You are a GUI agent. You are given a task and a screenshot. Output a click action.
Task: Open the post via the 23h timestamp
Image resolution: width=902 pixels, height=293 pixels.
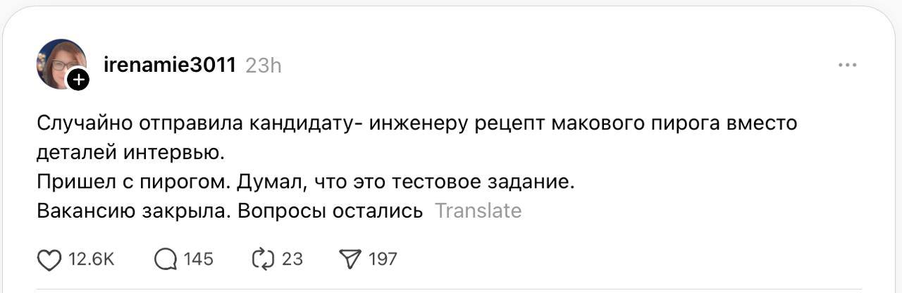pos(264,66)
